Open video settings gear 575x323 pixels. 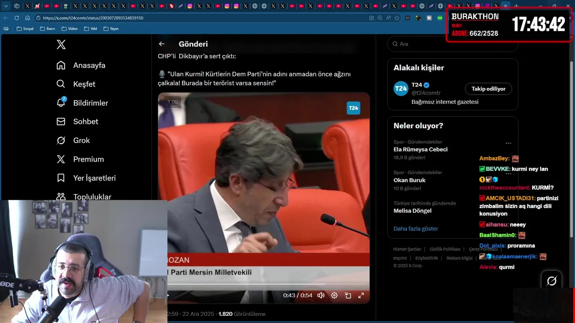point(334,295)
